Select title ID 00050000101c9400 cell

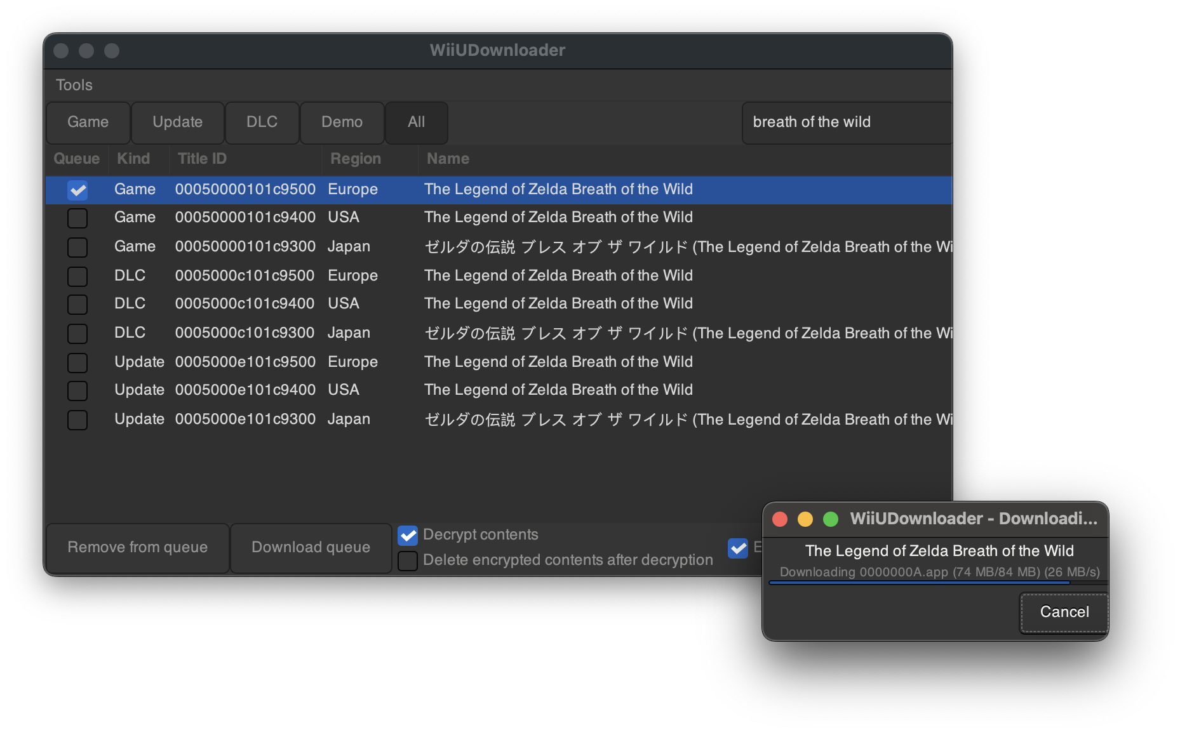click(245, 217)
